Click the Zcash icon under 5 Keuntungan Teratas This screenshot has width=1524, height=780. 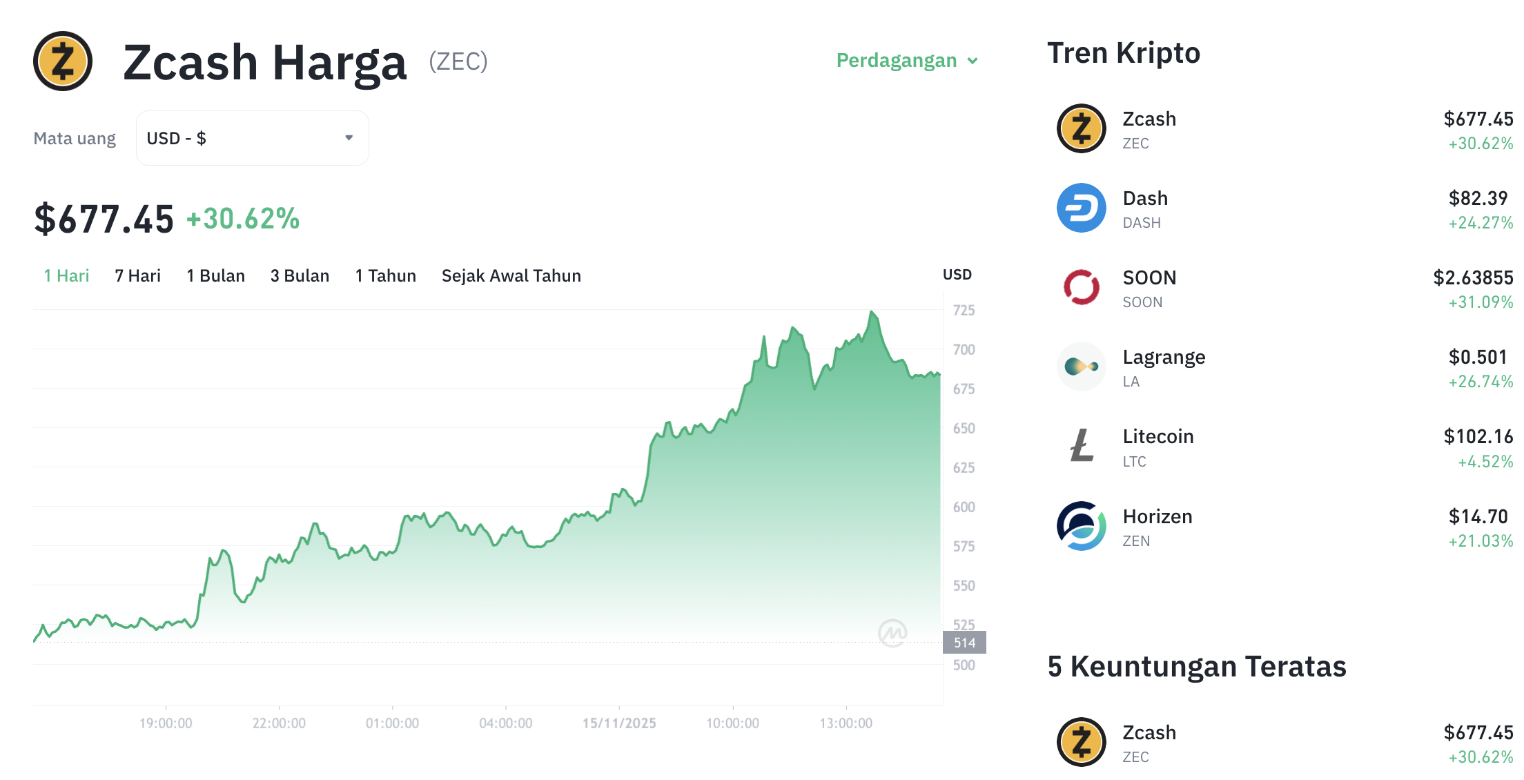(1081, 742)
